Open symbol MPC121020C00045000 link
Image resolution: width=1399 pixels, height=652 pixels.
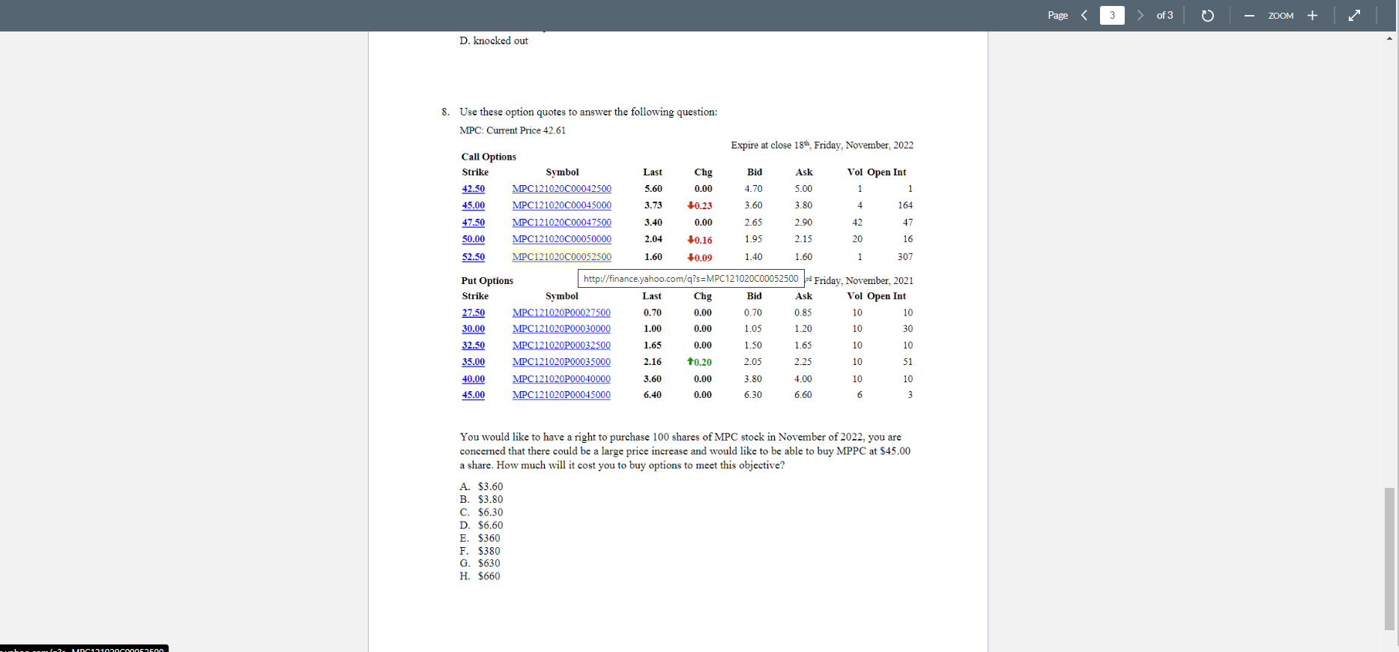coord(561,205)
